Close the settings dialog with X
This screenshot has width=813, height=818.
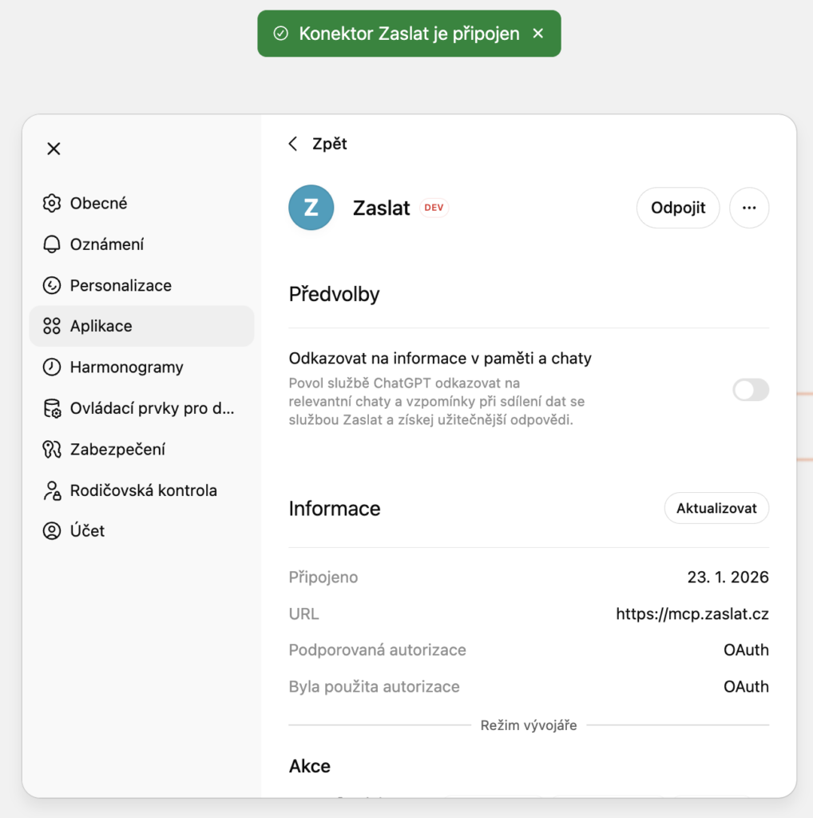[54, 149]
